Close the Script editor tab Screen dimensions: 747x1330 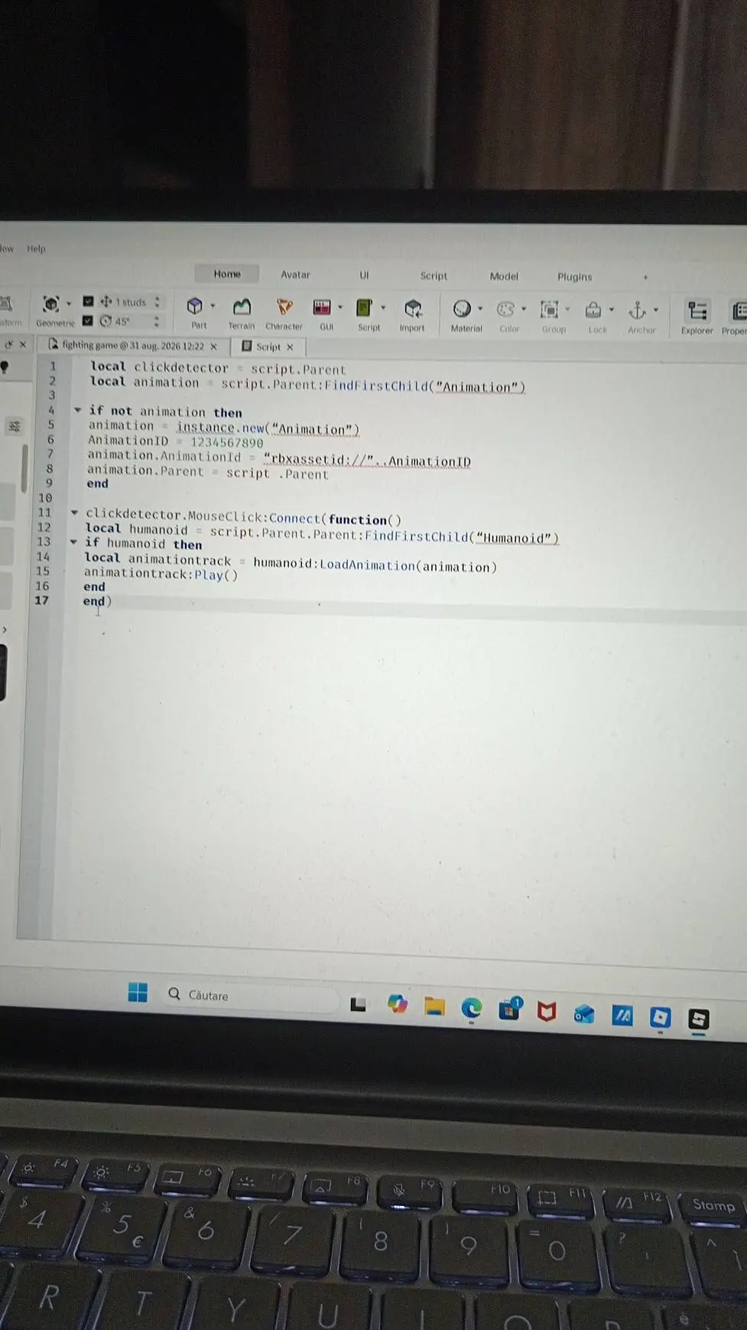290,347
